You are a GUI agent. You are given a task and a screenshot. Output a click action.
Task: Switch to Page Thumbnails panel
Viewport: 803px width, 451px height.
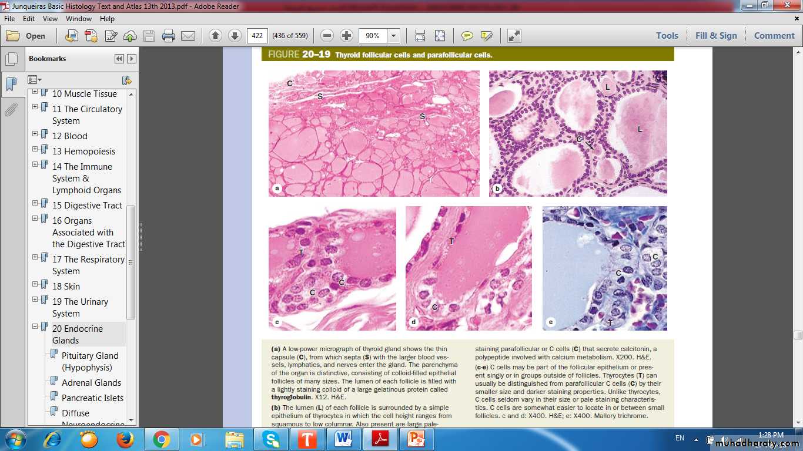(11, 59)
